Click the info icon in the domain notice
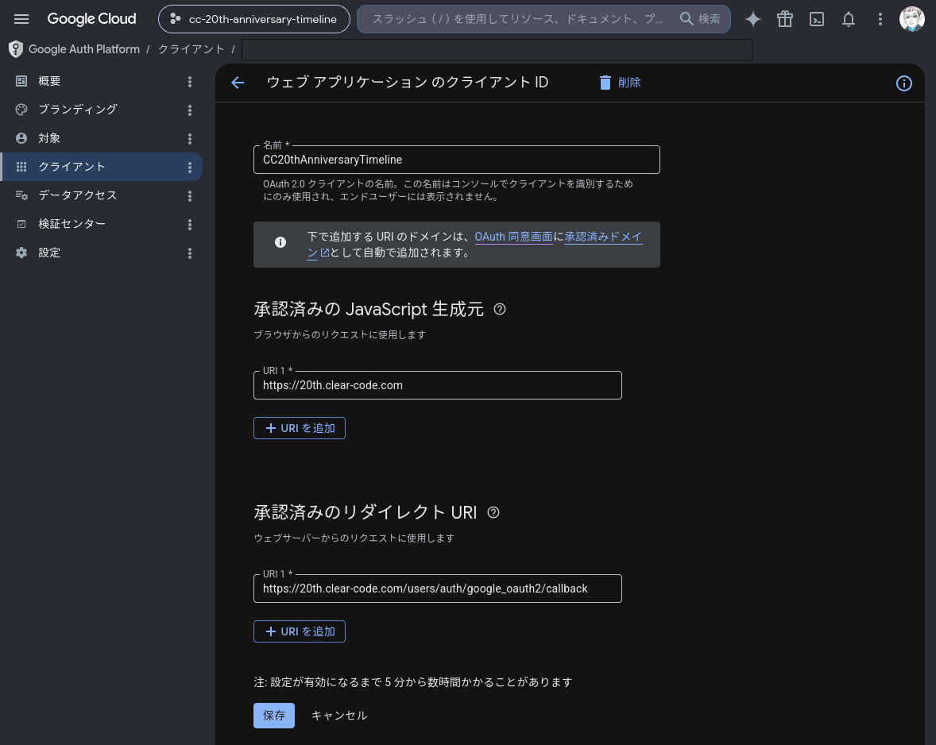Image resolution: width=936 pixels, height=745 pixels. pos(280,242)
